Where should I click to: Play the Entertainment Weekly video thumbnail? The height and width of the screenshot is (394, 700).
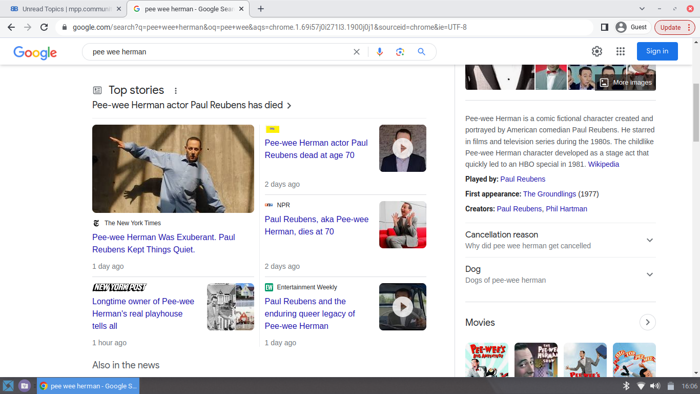click(403, 307)
